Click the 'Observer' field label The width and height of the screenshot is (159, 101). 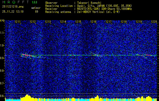point(51,3)
